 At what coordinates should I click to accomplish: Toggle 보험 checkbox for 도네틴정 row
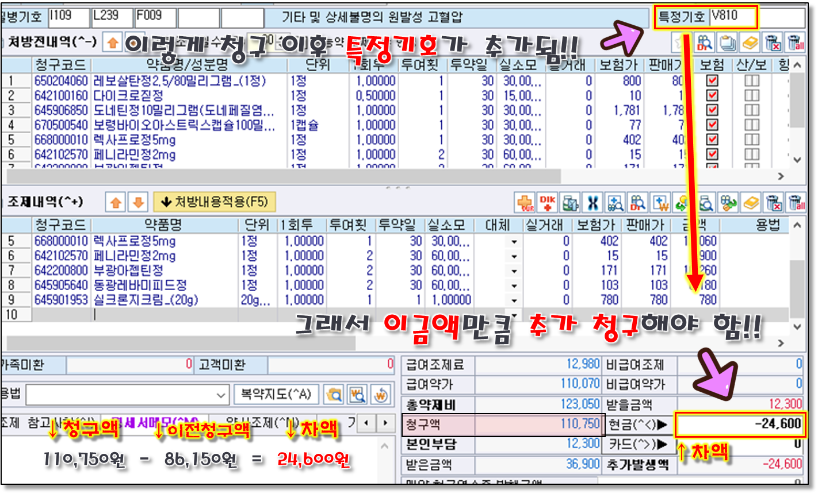click(712, 110)
